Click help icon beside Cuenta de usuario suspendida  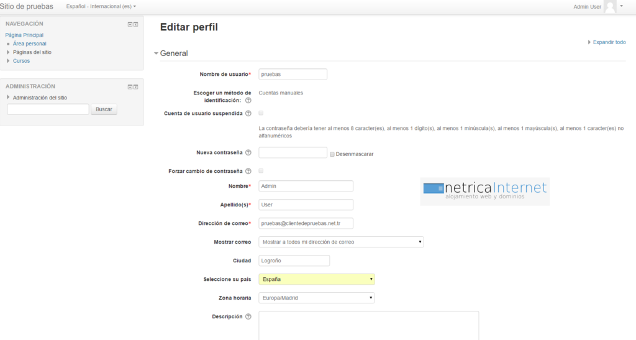pyautogui.click(x=248, y=114)
